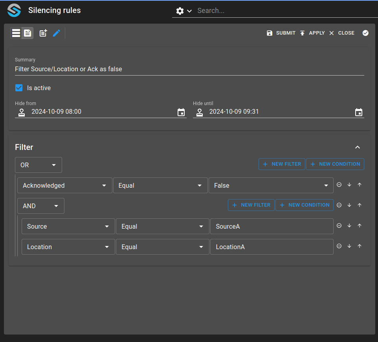Click the APPLY button
The width and height of the screenshot is (378, 342).
point(312,33)
